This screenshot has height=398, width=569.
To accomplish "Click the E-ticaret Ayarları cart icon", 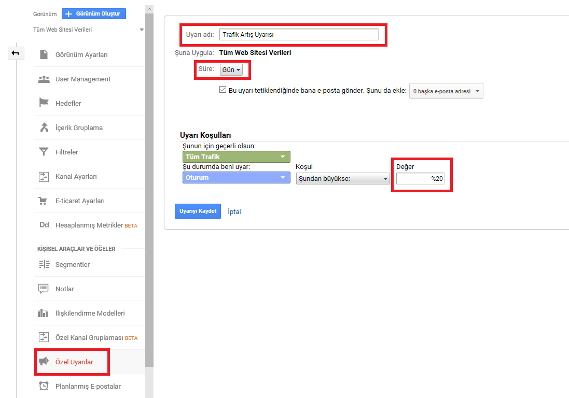I will pyautogui.click(x=43, y=201).
